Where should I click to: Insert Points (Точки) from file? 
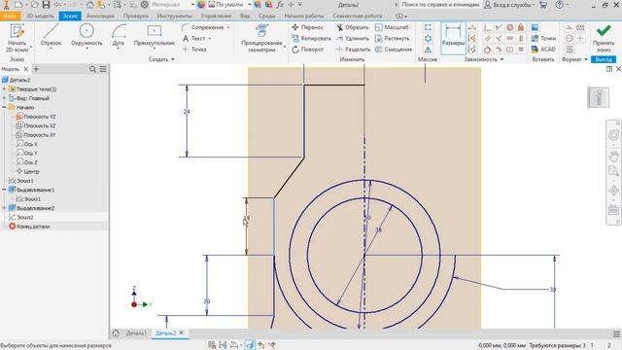coord(543,38)
